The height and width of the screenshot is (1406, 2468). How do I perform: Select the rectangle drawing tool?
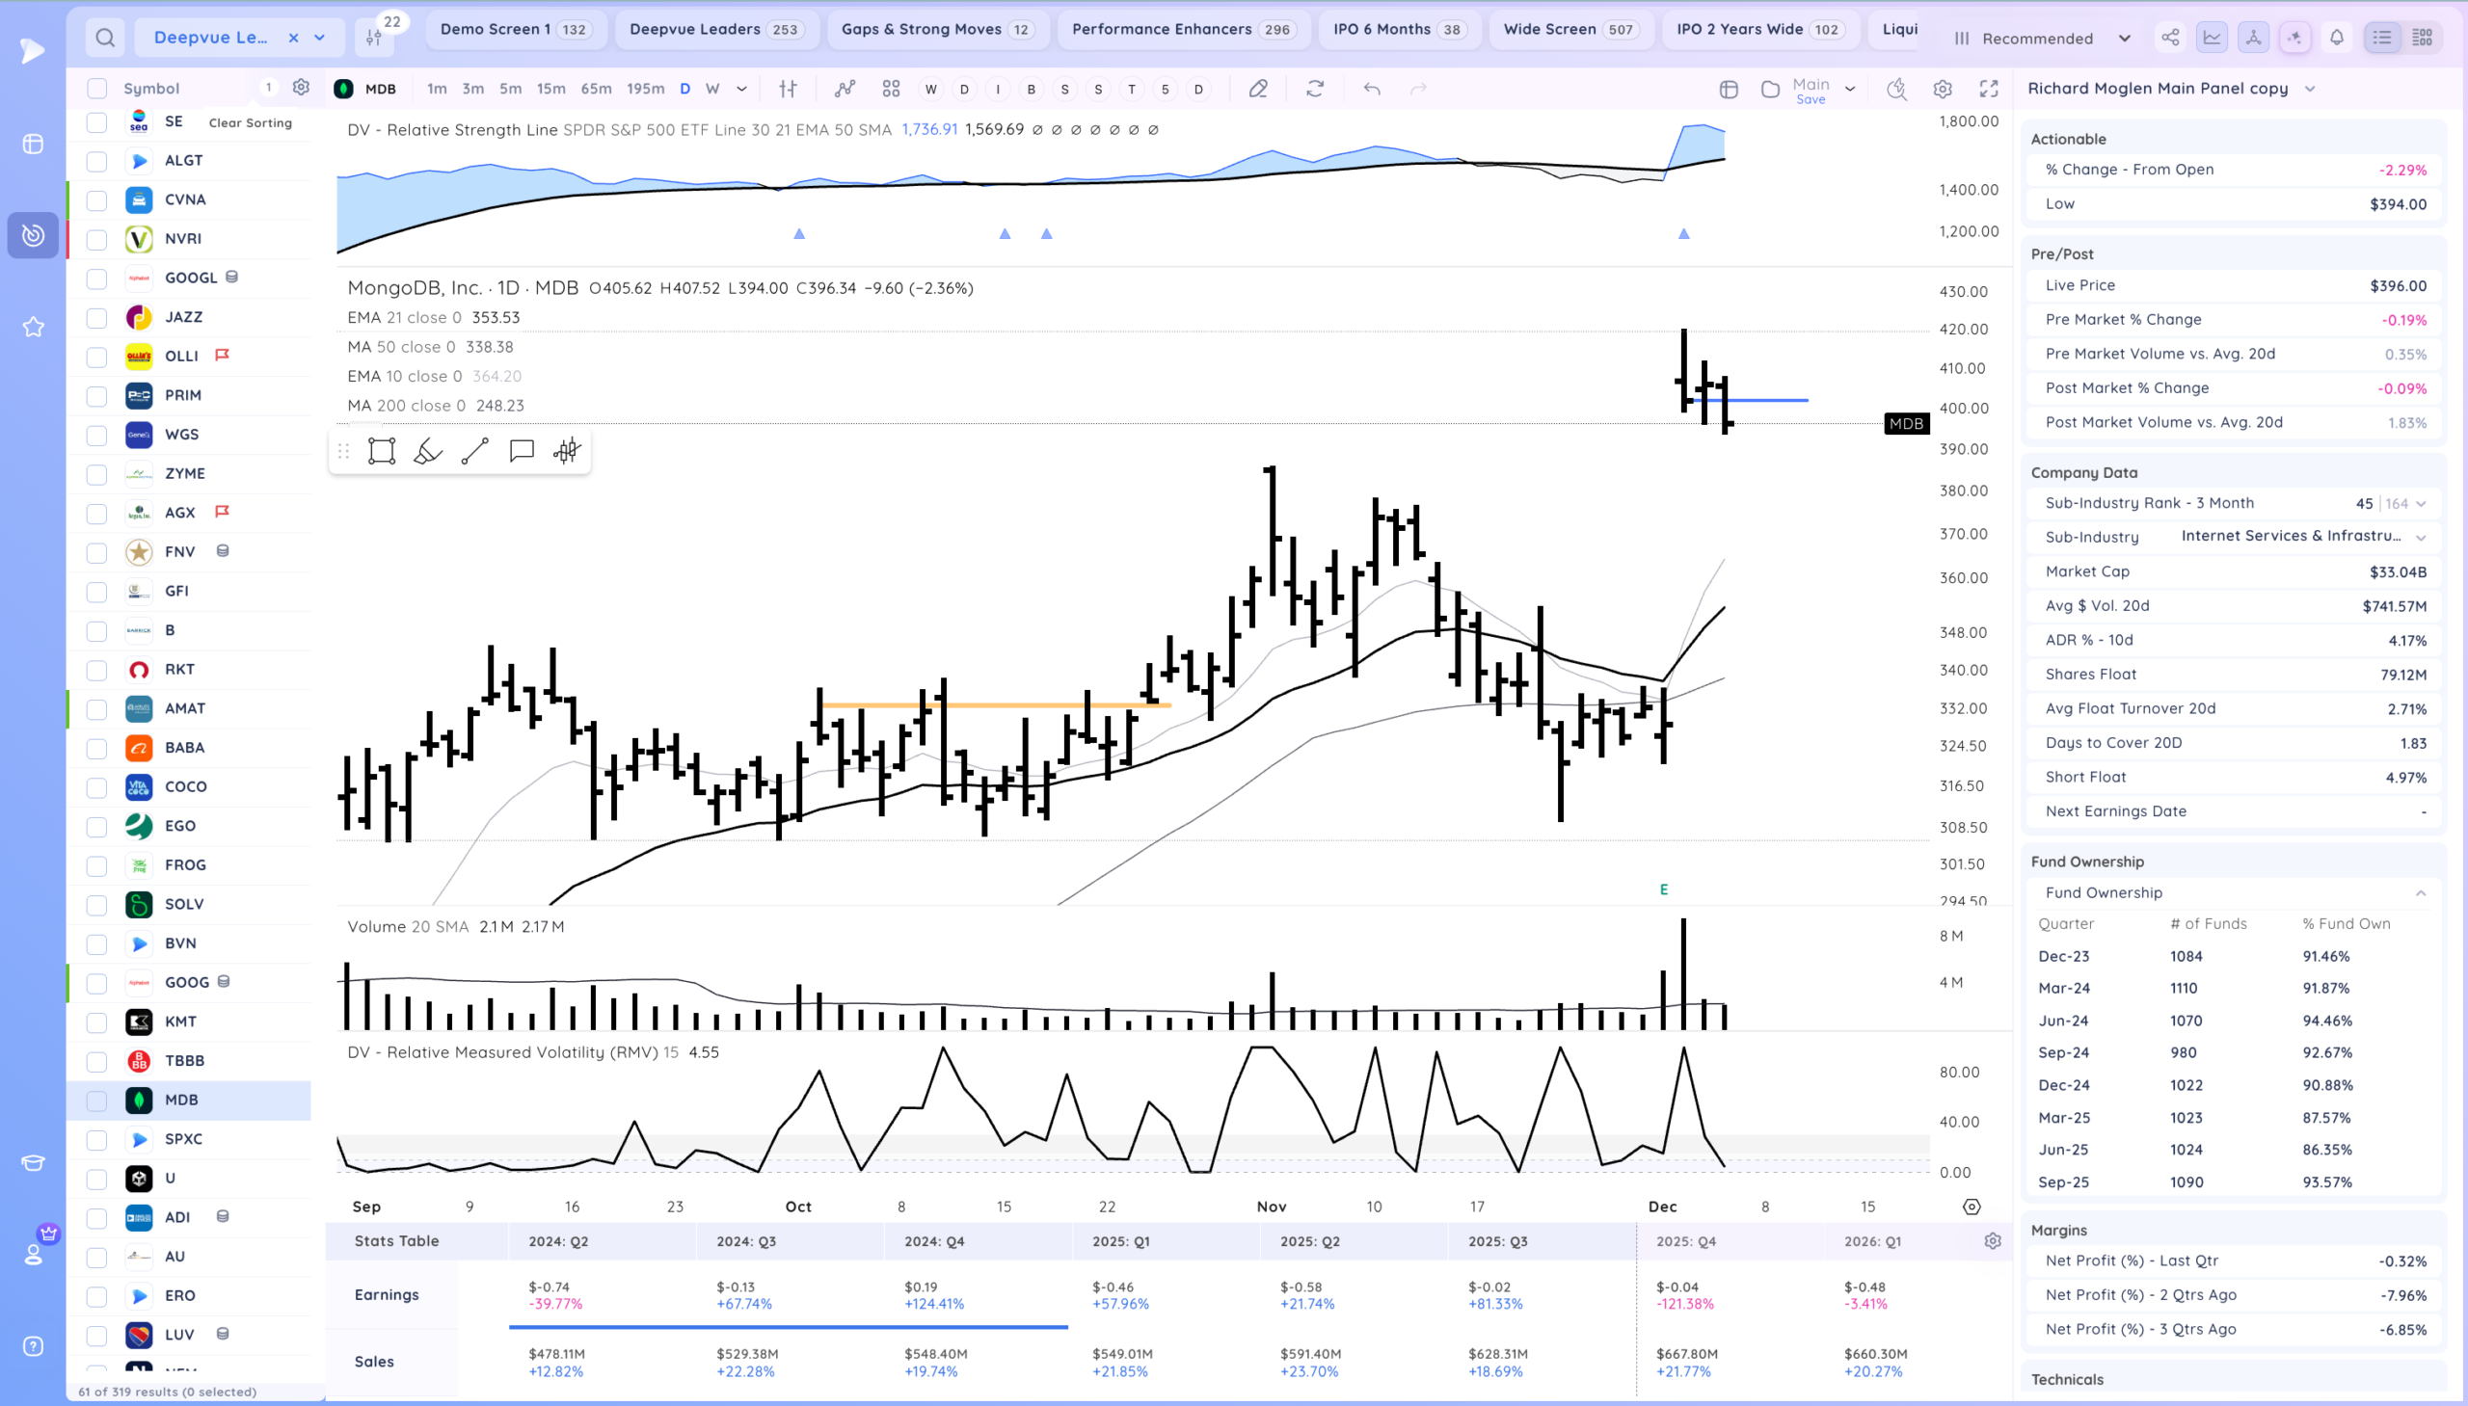[382, 451]
